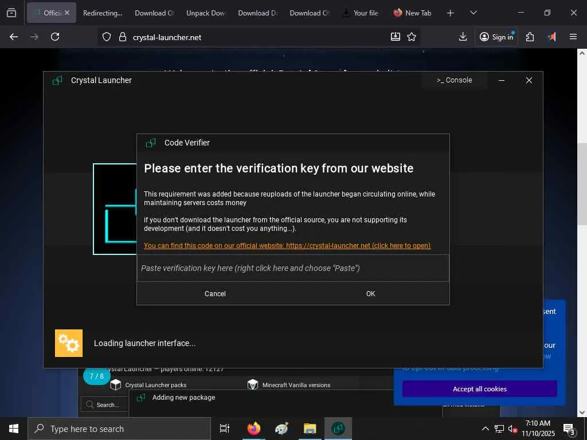Image resolution: width=587 pixels, height=440 pixels.
Task: Open the Firefox hamburger application menu
Action: click(x=573, y=37)
